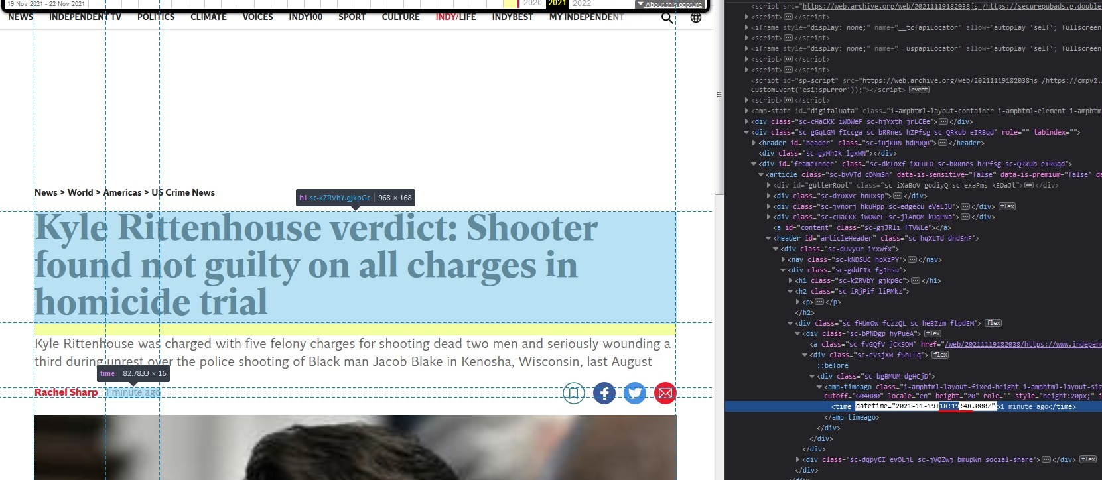Screen dimensions: 1102x480
Task: Bookmark the article using the bookmark icon
Action: point(574,393)
